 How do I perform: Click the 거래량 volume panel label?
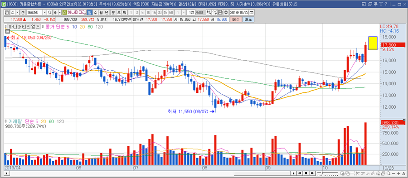[15, 121]
